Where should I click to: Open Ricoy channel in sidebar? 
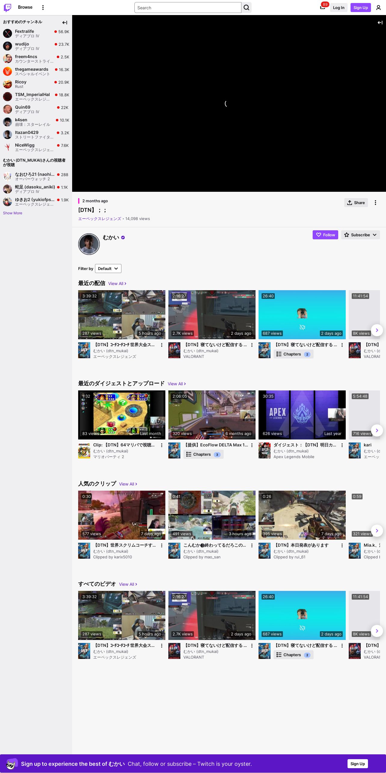pos(36,84)
